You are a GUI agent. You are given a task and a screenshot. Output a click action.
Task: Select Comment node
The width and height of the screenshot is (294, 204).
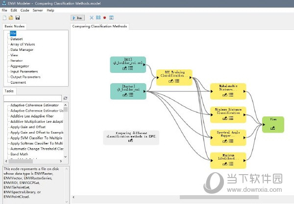pyautogui.click(x=18, y=82)
